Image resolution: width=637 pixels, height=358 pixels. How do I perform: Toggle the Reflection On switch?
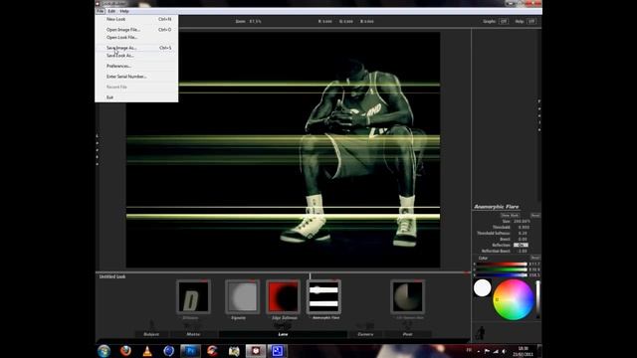pyautogui.click(x=521, y=246)
